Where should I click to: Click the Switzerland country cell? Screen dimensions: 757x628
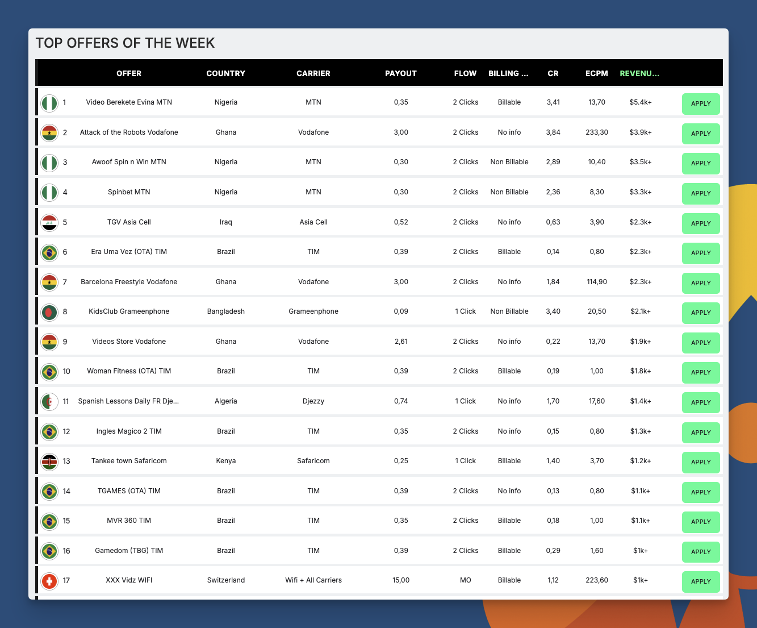coord(226,580)
